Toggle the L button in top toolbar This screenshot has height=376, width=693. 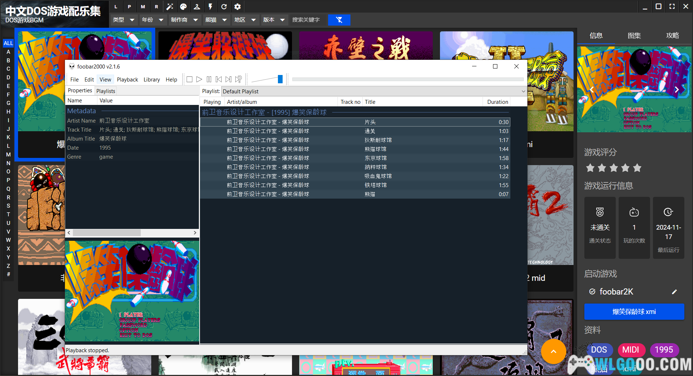point(116,6)
